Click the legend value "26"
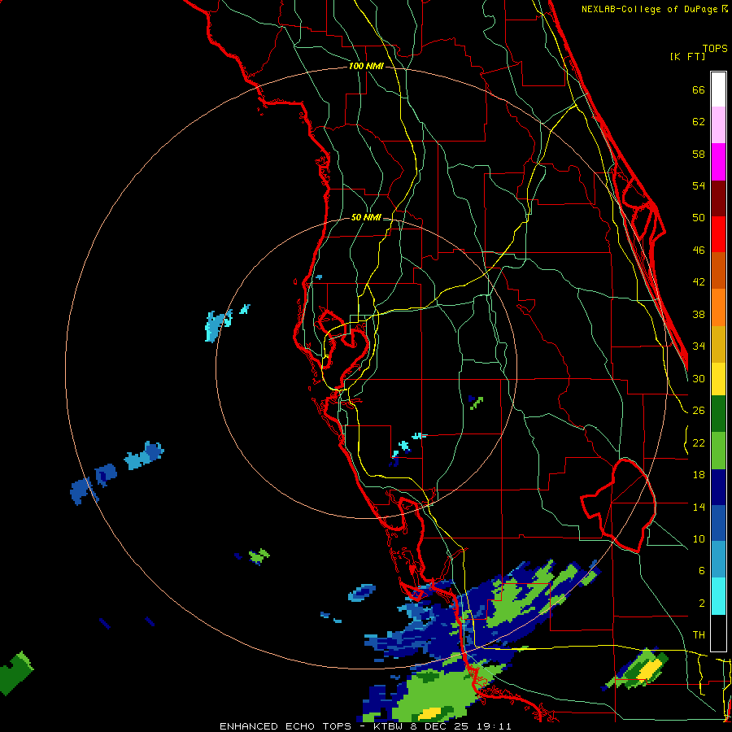Viewport: 732px width, 732px height. (x=699, y=411)
